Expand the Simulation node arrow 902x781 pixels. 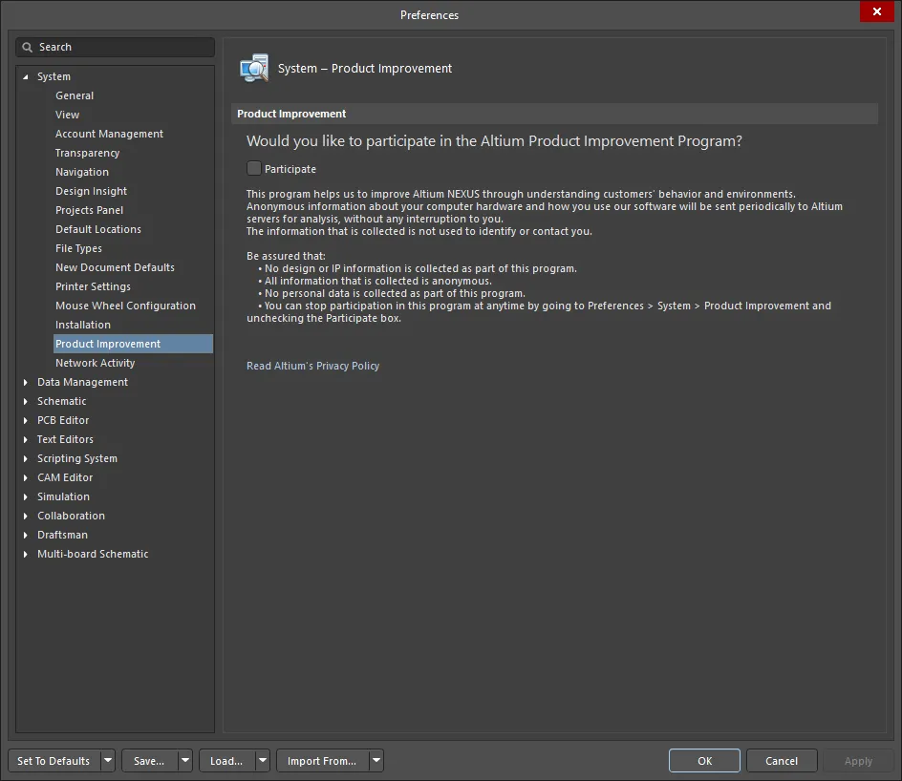[x=25, y=496]
